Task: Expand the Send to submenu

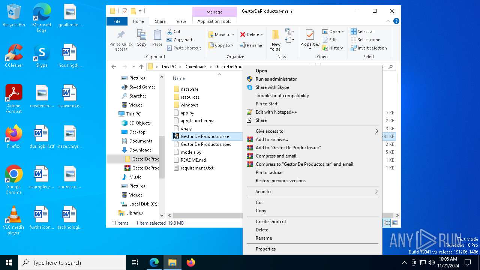Action: click(x=377, y=192)
